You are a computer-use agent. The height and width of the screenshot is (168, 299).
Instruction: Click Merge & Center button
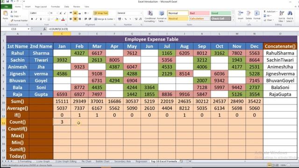[x=104, y=19]
